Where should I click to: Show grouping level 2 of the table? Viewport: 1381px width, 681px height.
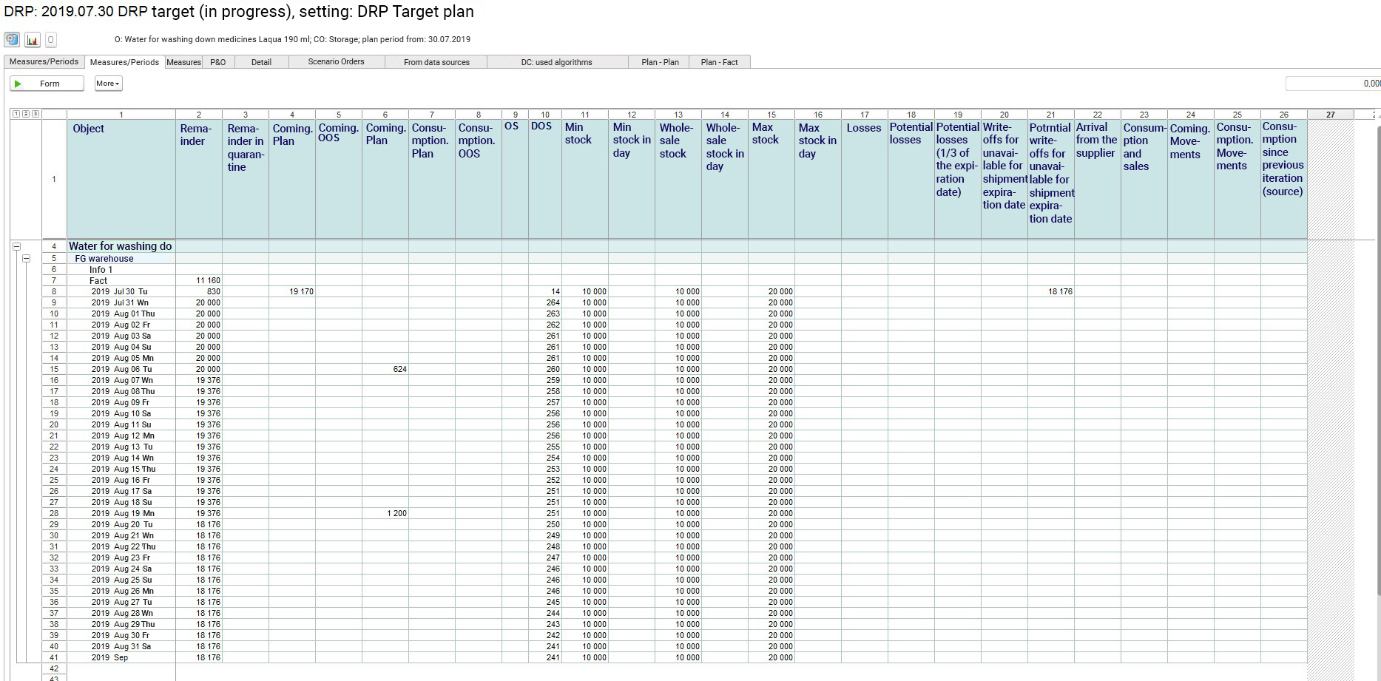pos(25,114)
